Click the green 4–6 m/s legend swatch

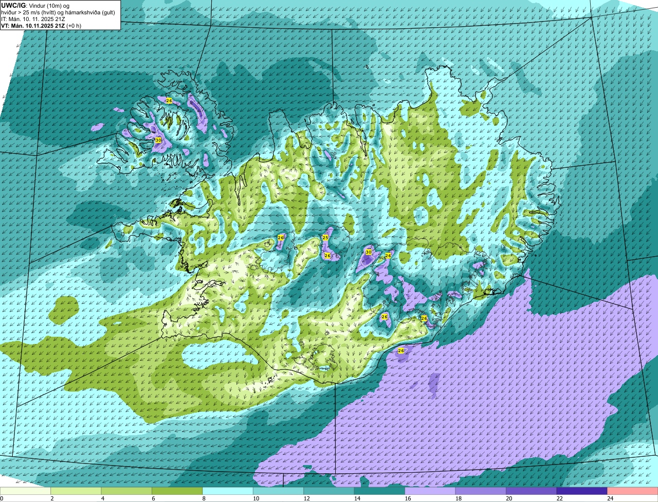coord(126,491)
